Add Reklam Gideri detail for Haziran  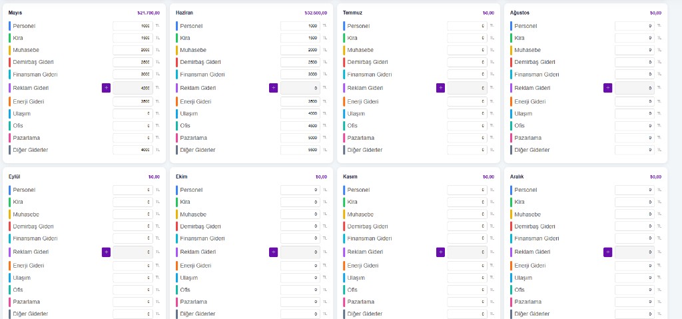273,88
